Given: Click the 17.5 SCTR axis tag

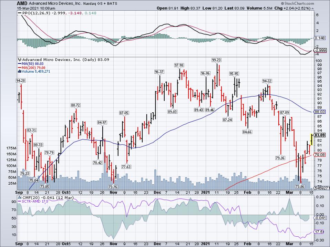Looking at the screenshot, I should 318,231.
